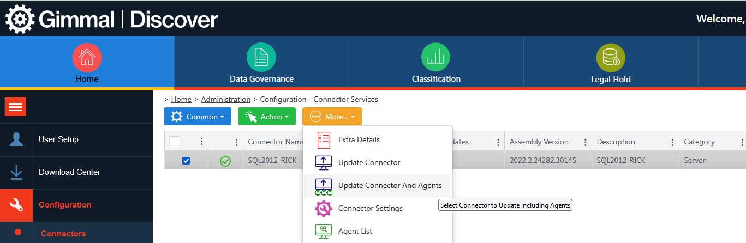Toggle the select-all checkbox in header

(175, 142)
